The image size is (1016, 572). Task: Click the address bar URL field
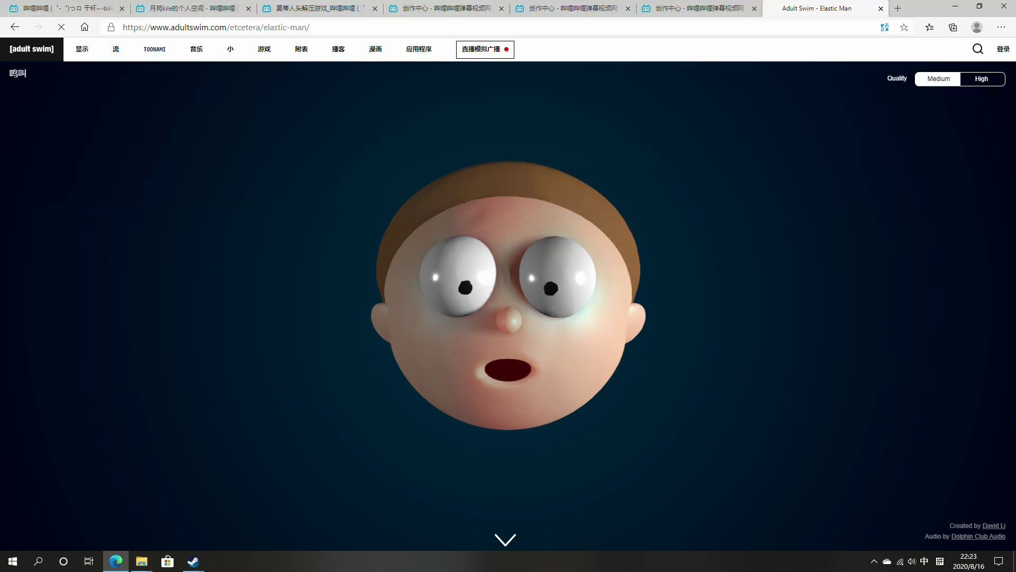click(x=487, y=27)
